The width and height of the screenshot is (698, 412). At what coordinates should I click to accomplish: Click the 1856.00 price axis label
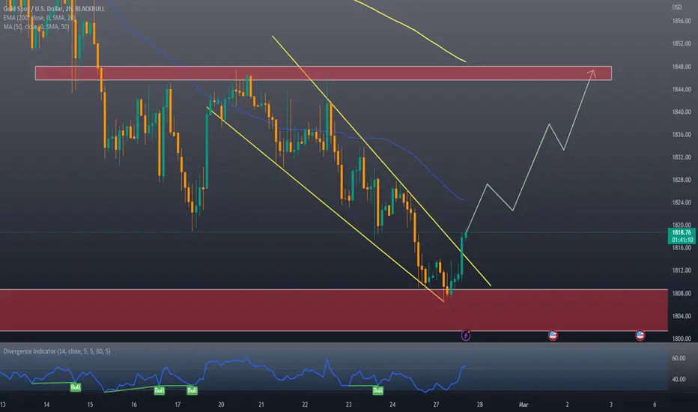682,21
